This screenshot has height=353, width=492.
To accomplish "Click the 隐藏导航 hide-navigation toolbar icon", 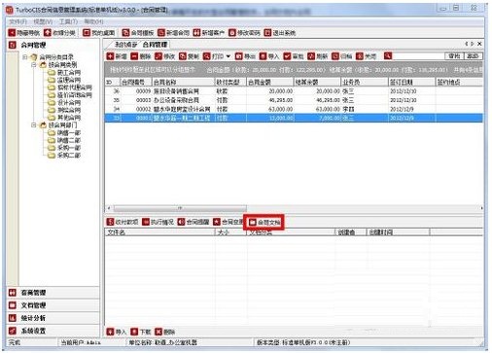I will [x=12, y=33].
